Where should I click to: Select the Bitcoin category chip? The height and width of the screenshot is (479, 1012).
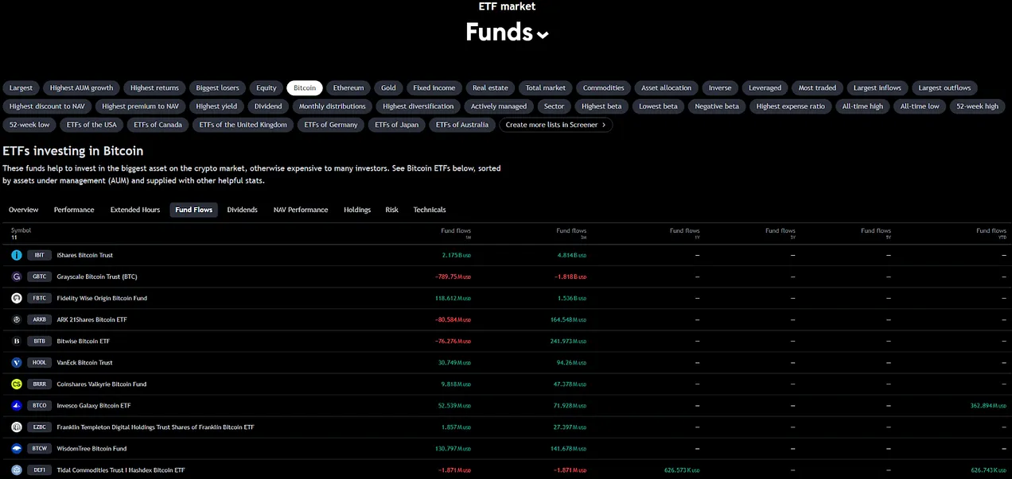[305, 87]
